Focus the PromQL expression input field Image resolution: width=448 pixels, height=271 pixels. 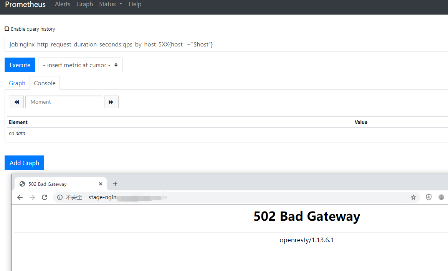pos(226,44)
